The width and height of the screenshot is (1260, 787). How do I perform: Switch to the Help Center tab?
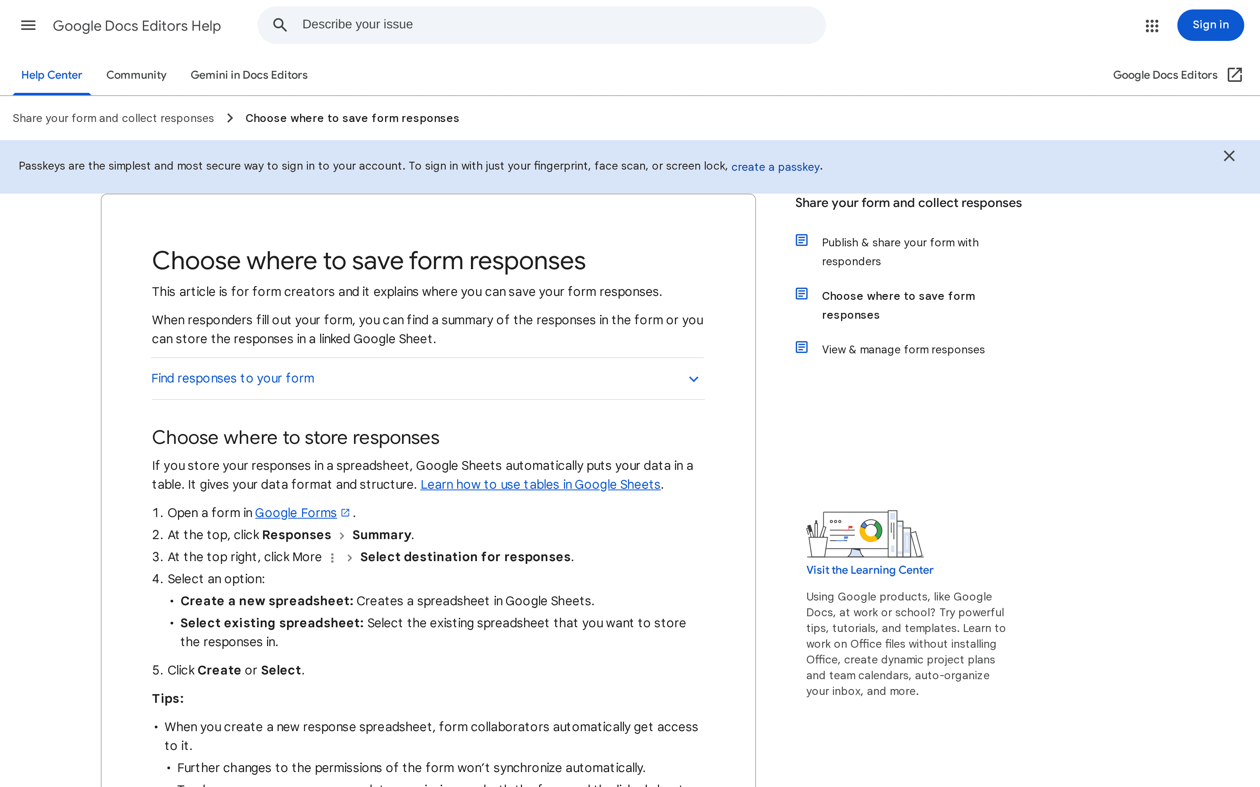click(x=52, y=75)
